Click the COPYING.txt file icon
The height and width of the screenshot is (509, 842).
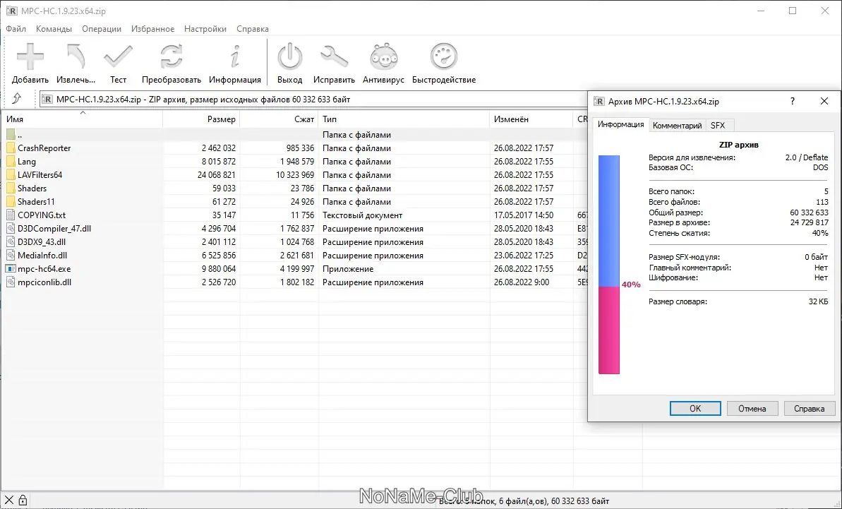11,215
